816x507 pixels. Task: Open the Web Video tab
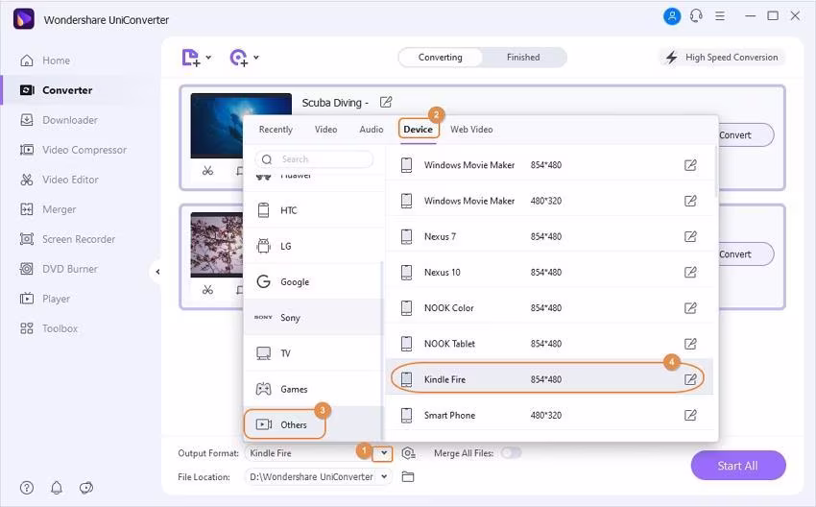point(471,129)
